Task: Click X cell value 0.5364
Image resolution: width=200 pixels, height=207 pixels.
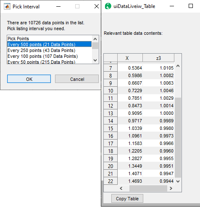Action: pyautogui.click(x=130, y=68)
